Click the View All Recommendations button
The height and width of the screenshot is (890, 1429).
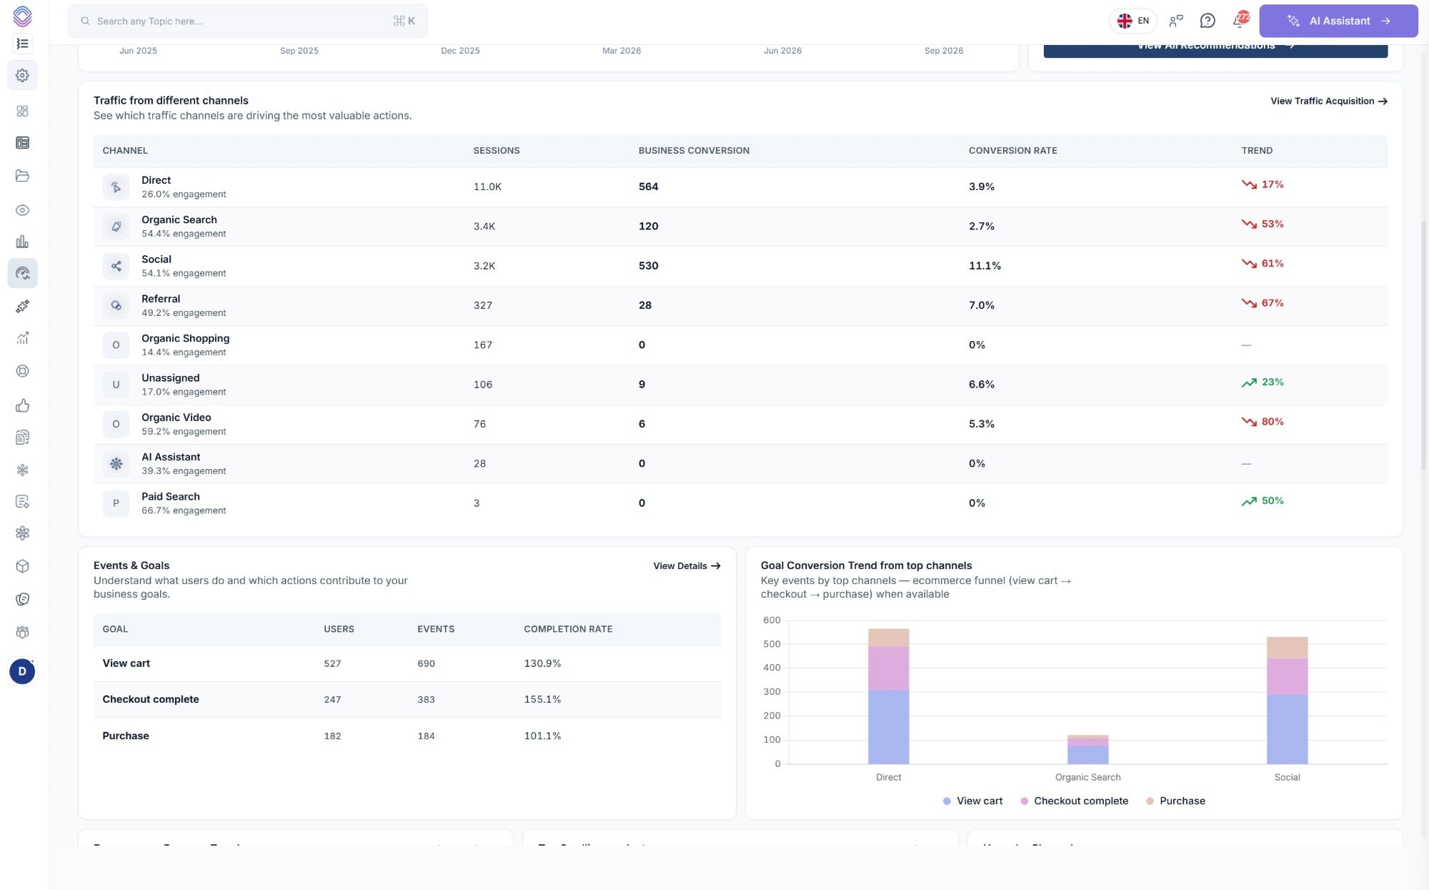click(x=1215, y=49)
